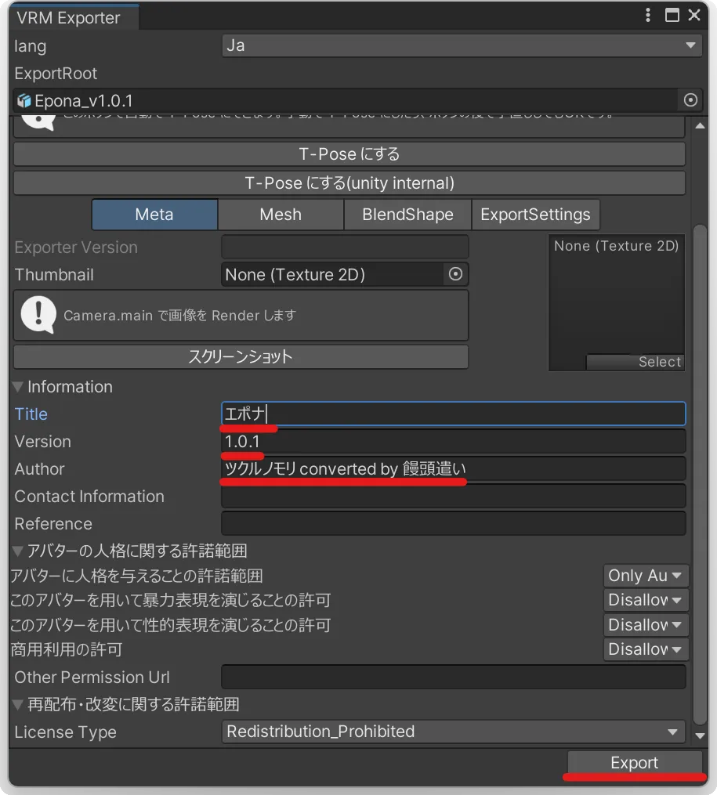Screen dimensions: 717x795
Task: Click the scrollbar down arrow
Action: click(x=701, y=735)
